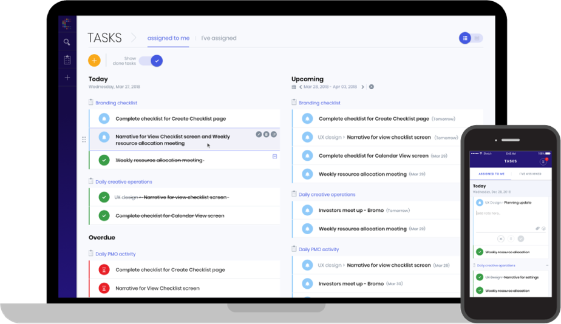The height and width of the screenshot is (324, 561).
Task: Click the hourglass icon on overdue Complete checklist task
Action: [x=104, y=269]
